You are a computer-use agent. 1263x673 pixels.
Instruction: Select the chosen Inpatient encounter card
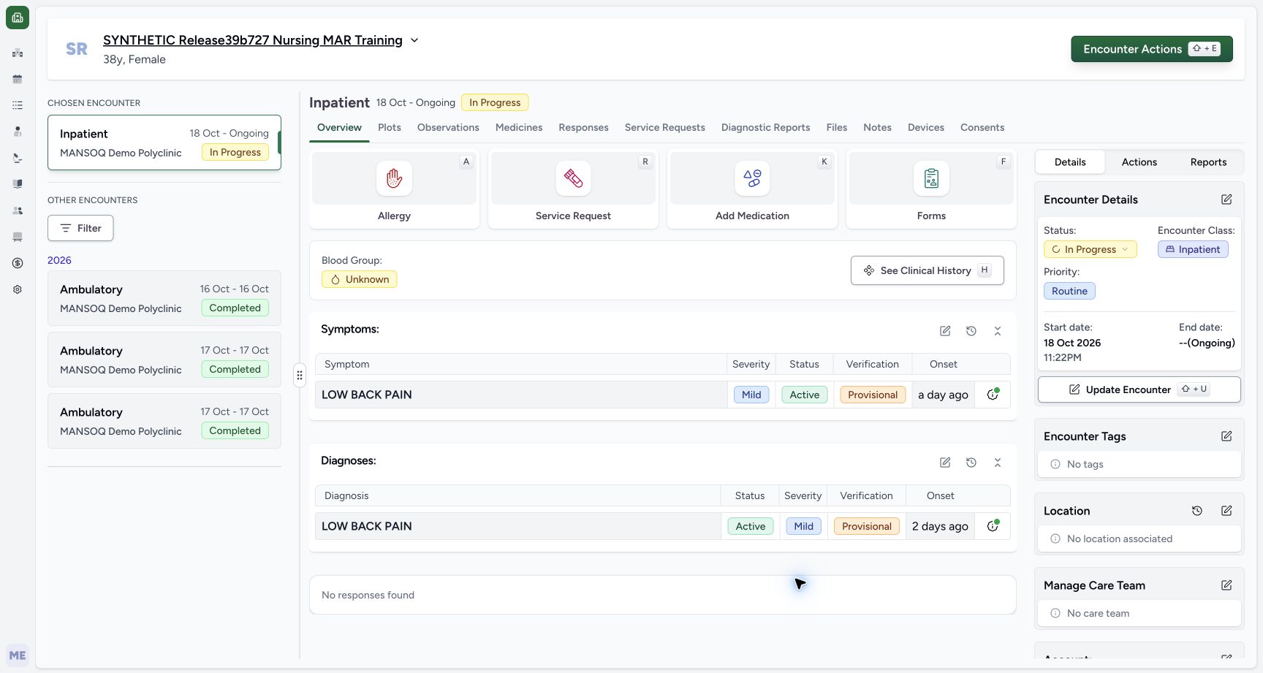164,142
